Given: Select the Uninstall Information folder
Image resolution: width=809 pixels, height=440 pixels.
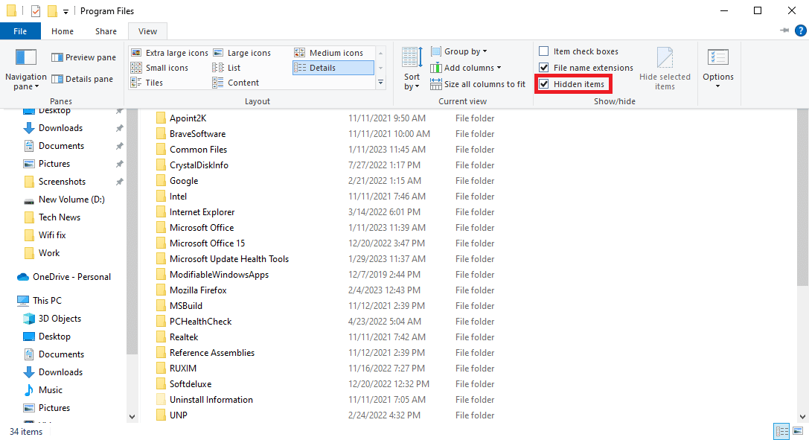Looking at the screenshot, I should [211, 400].
